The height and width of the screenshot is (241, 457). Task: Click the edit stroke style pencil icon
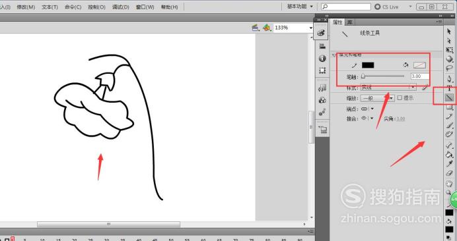click(x=425, y=87)
